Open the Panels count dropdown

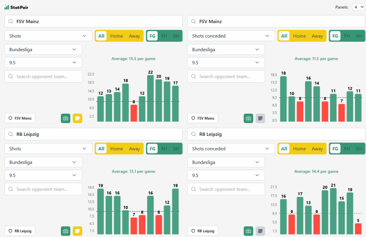358,7
